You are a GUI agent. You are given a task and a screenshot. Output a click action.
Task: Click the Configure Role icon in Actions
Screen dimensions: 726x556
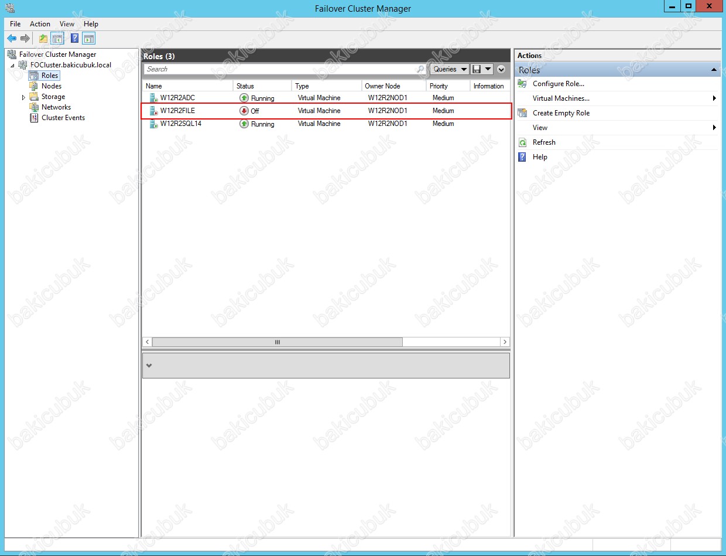click(x=522, y=84)
